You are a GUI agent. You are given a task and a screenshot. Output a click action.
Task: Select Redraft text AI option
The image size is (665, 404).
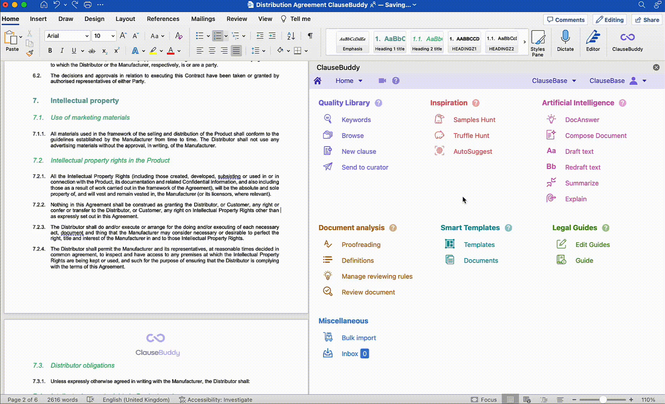[583, 167]
